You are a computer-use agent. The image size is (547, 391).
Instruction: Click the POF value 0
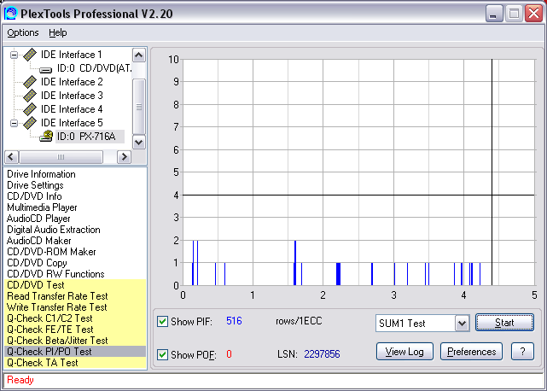coord(229,354)
